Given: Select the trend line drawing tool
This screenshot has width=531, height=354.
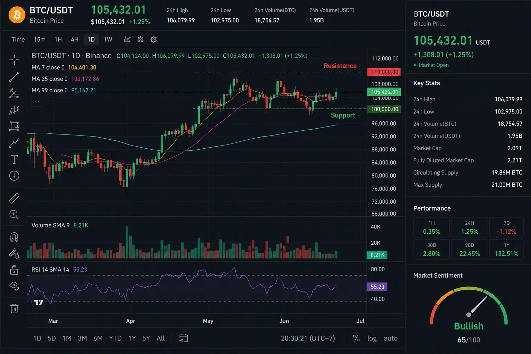Looking at the screenshot, I should click(x=14, y=77).
